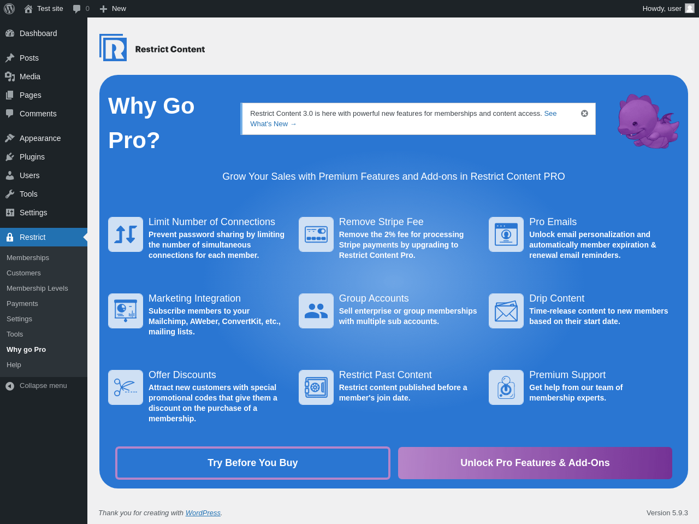Open the Plugins menu label
The width and height of the screenshot is (699, 524).
point(32,157)
